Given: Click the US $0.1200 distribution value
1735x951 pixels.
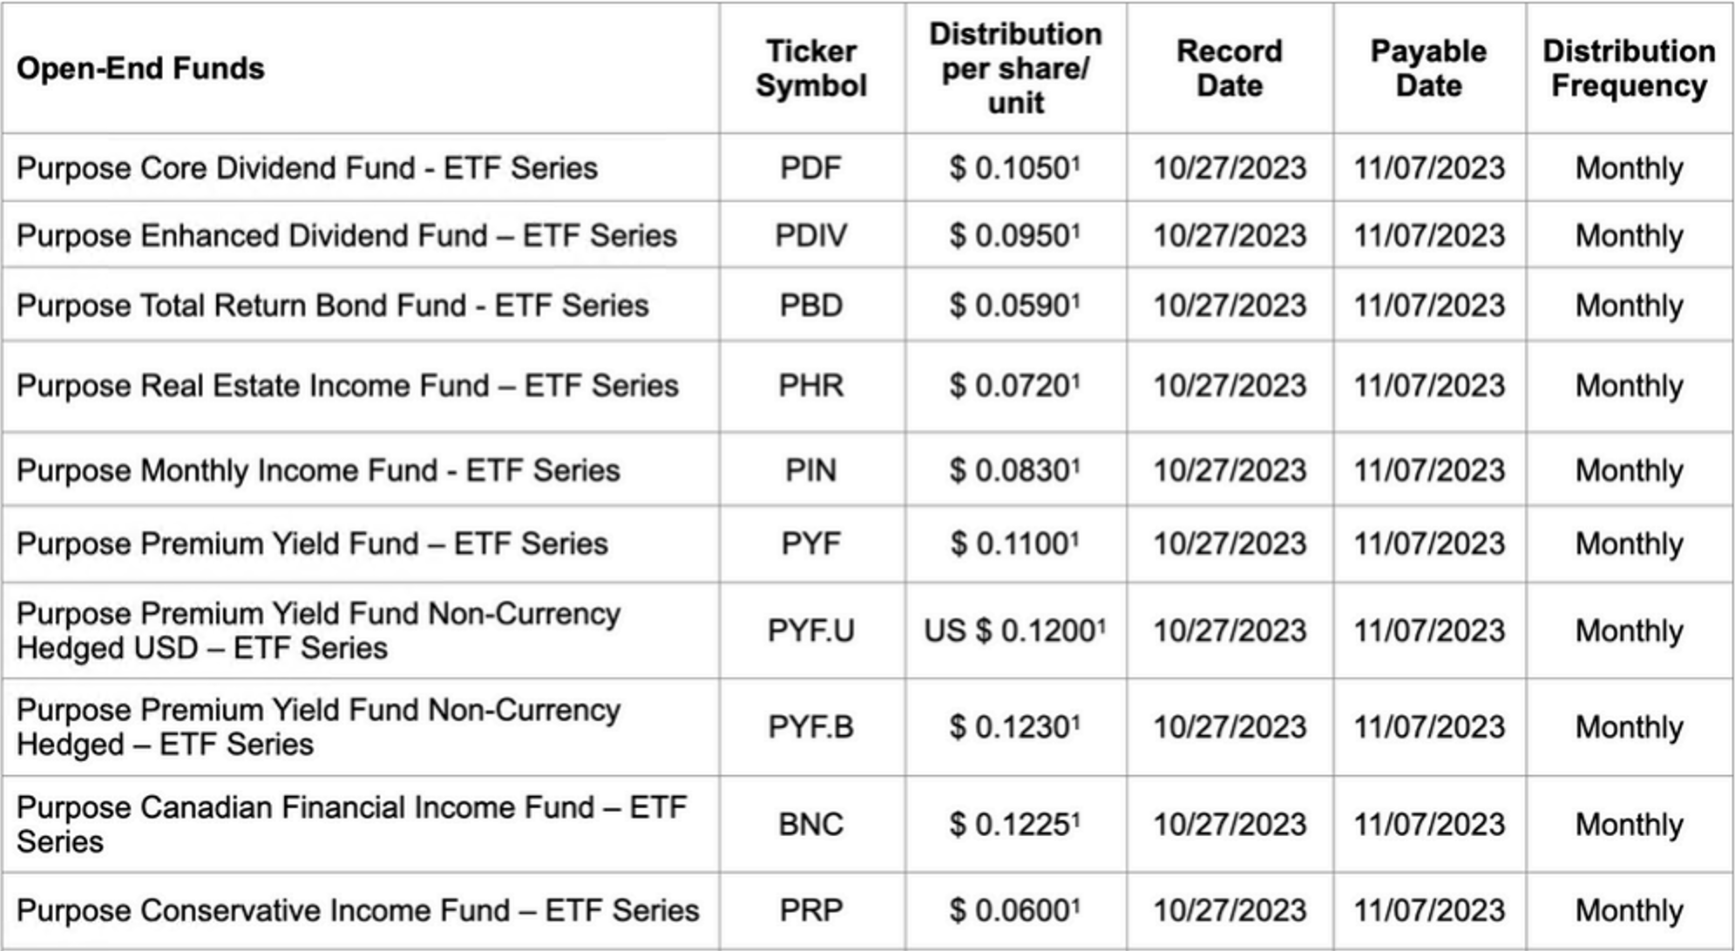Looking at the screenshot, I should coord(1014,631).
